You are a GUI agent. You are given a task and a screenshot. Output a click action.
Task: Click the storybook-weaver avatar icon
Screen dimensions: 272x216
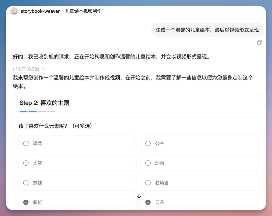pyautogui.click(x=14, y=11)
